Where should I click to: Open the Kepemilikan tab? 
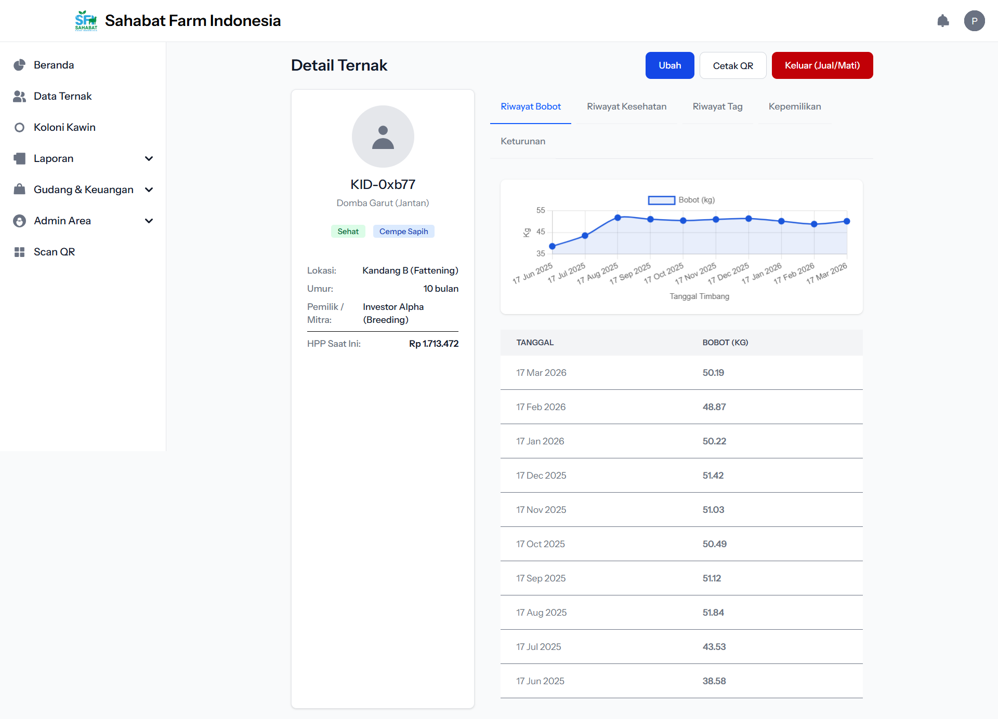point(794,106)
